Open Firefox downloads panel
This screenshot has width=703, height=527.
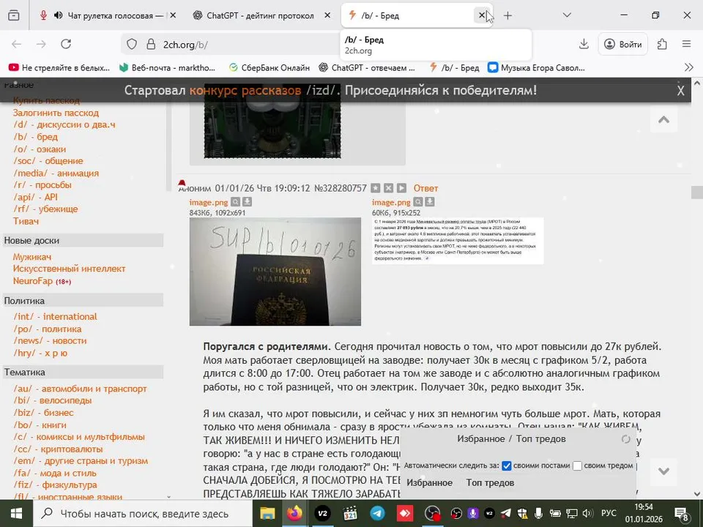[x=584, y=44]
